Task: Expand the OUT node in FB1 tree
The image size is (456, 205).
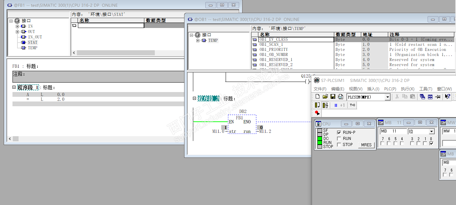Action: coord(17,32)
